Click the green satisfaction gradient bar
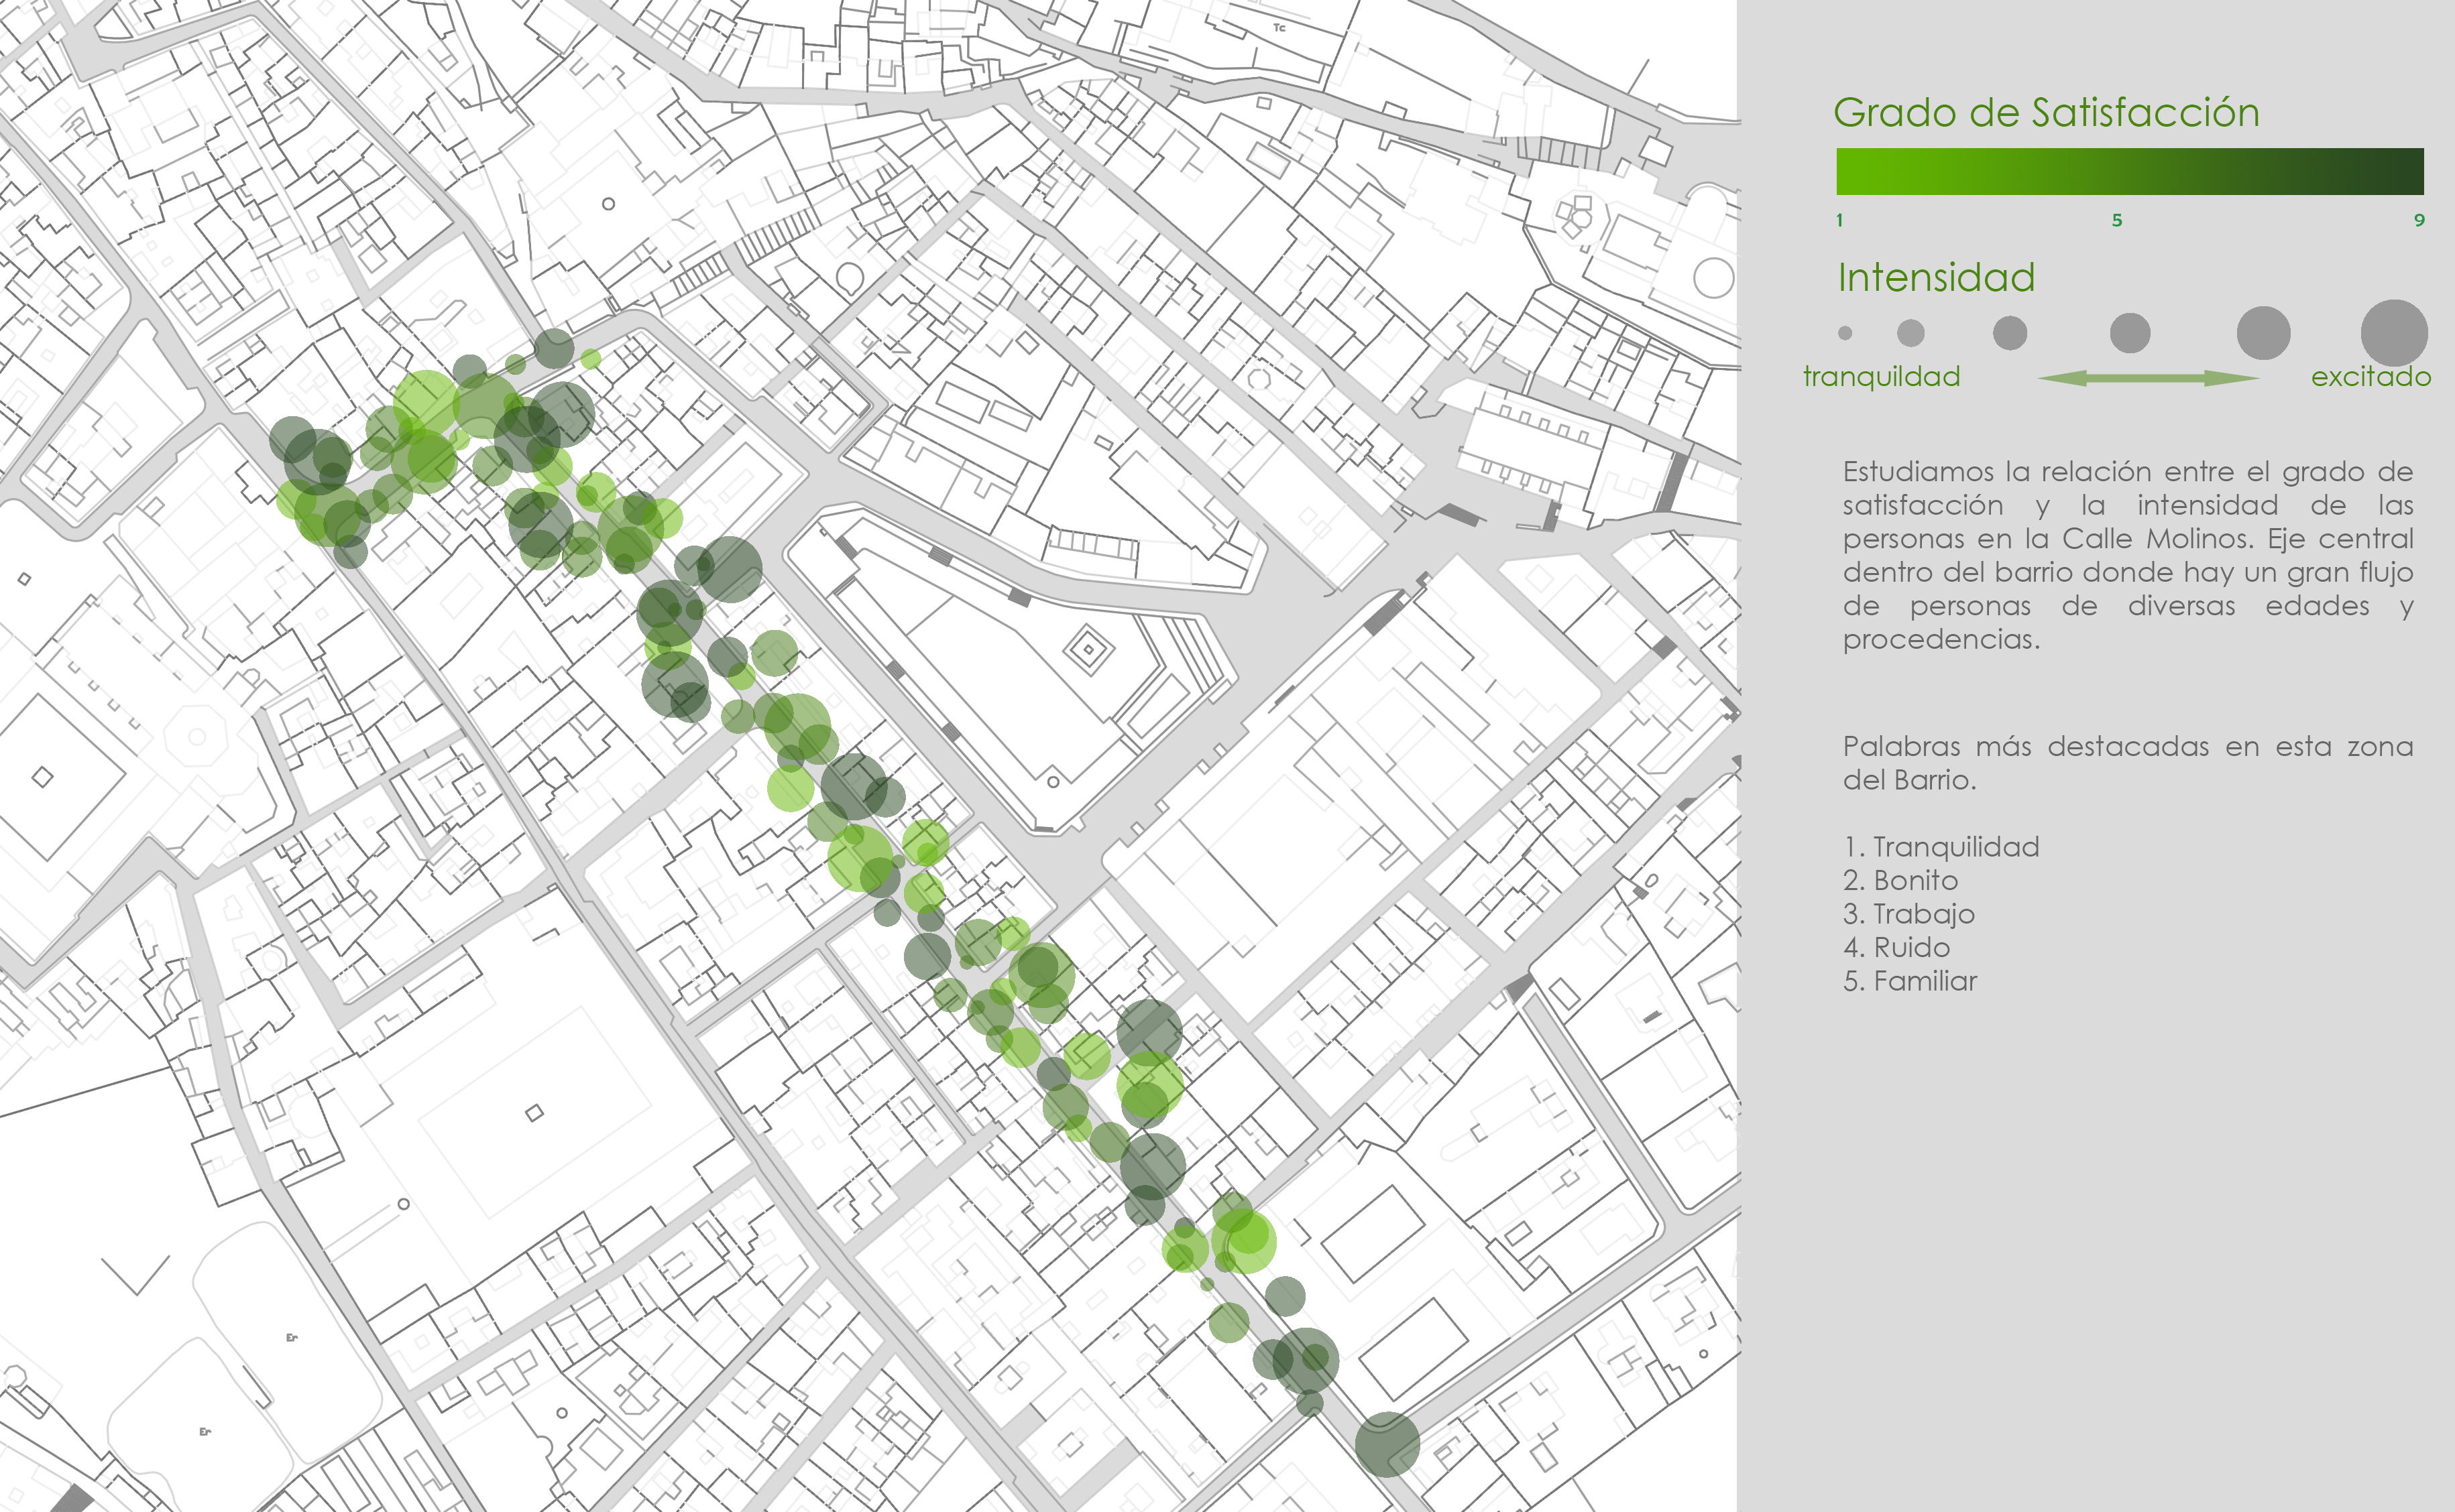2455x1512 pixels. [x=2130, y=171]
